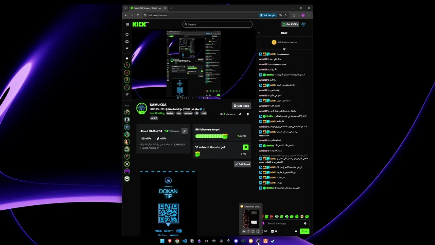Click the Edit Panel button
The width and height of the screenshot is (435, 245).
click(242, 164)
